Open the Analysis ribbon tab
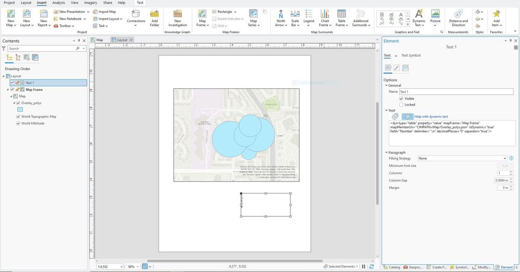The image size is (520, 272). [58, 3]
